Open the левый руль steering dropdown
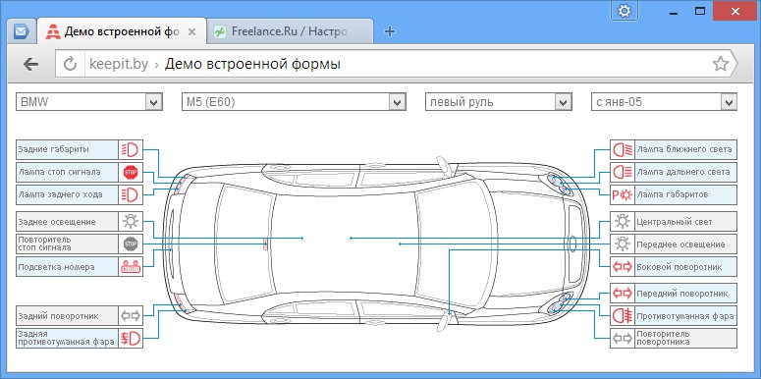761x379 pixels. [x=498, y=102]
